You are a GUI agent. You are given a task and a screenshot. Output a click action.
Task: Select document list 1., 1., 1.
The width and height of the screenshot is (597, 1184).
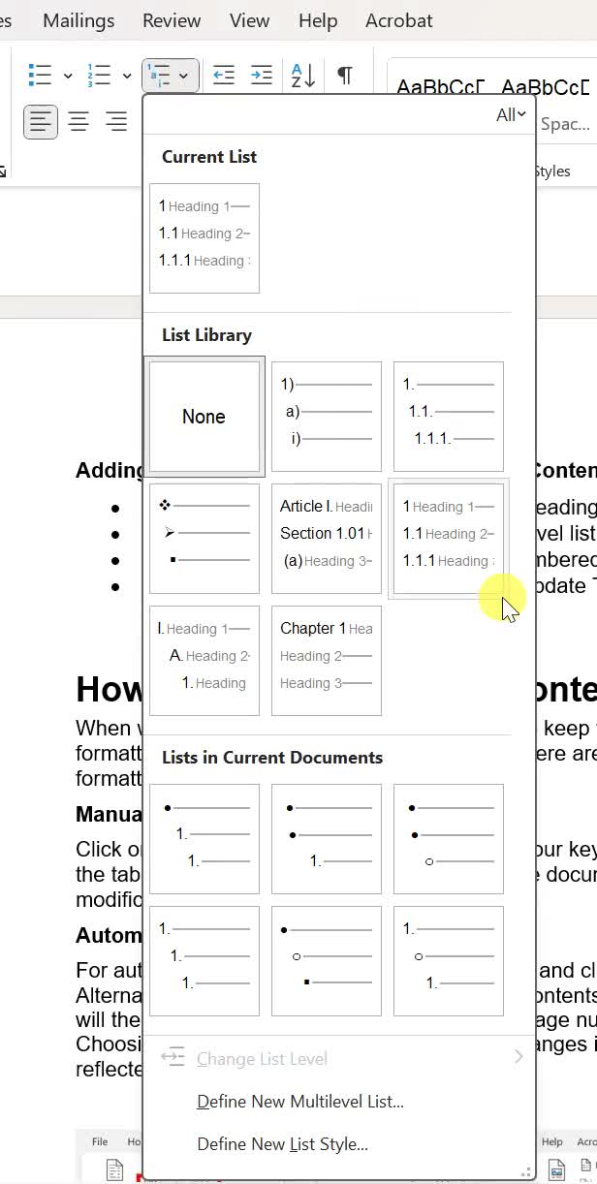point(204,961)
